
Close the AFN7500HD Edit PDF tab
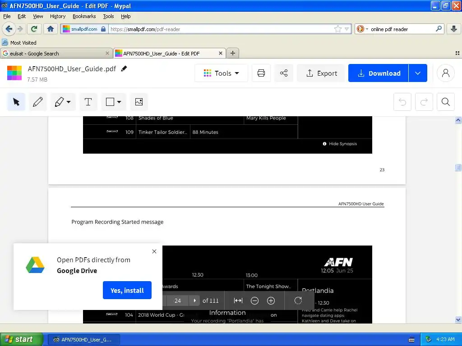point(220,53)
